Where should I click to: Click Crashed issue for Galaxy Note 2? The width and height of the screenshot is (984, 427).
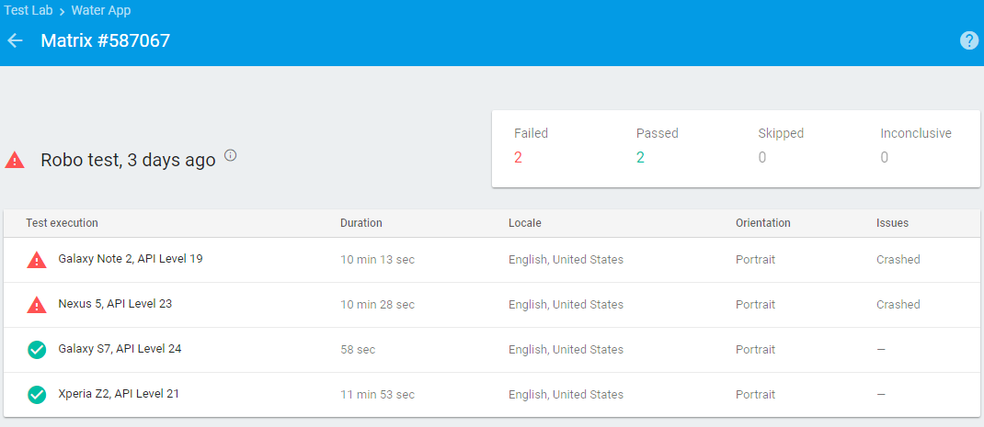898,260
